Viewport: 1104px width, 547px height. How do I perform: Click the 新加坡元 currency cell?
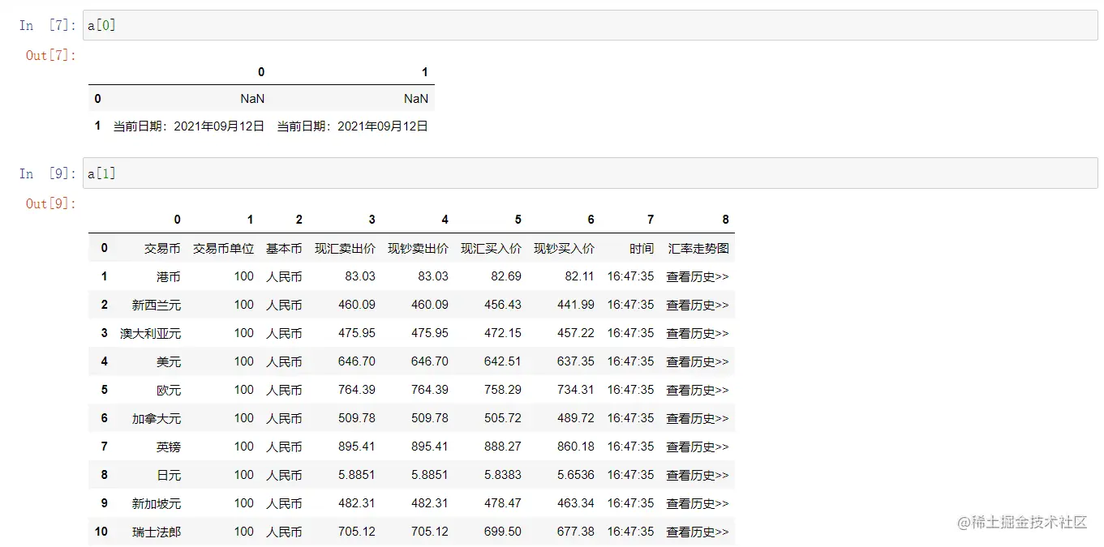click(157, 503)
